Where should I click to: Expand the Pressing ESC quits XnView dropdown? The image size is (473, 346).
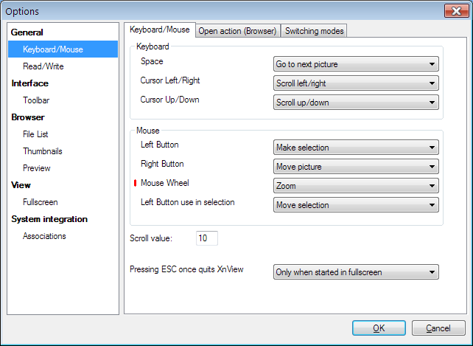pos(357,272)
